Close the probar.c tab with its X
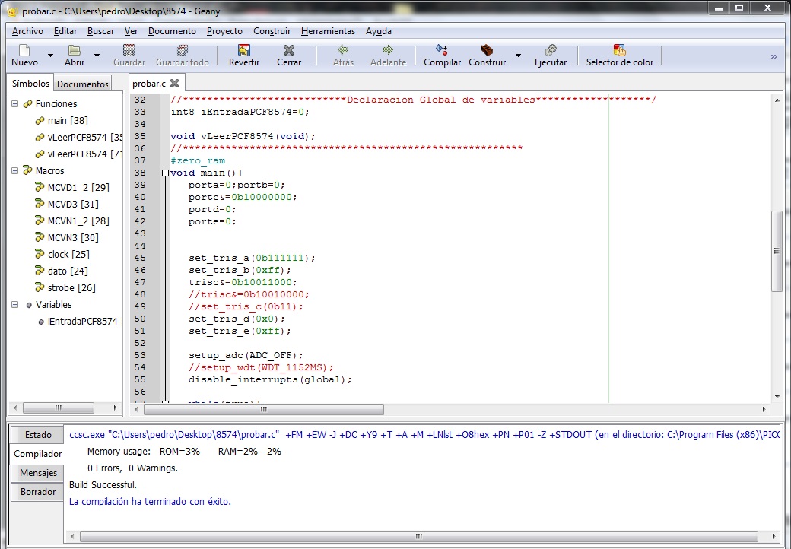The image size is (791, 549). (x=174, y=83)
